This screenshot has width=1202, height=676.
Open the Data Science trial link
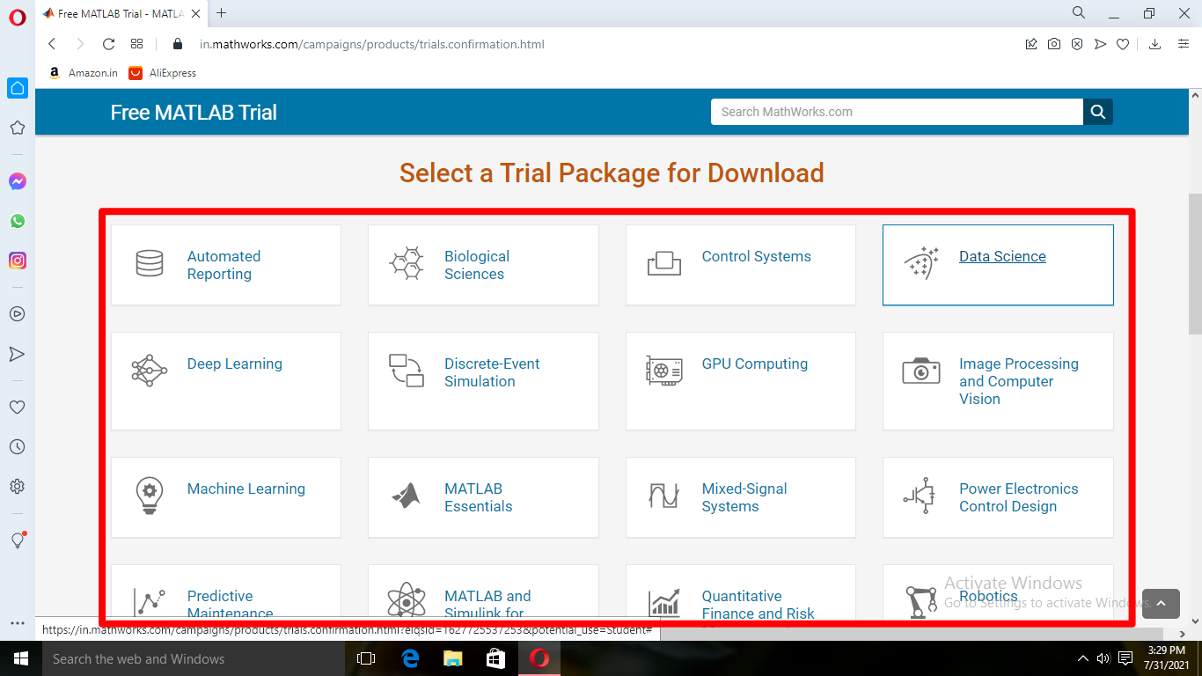tap(1002, 256)
